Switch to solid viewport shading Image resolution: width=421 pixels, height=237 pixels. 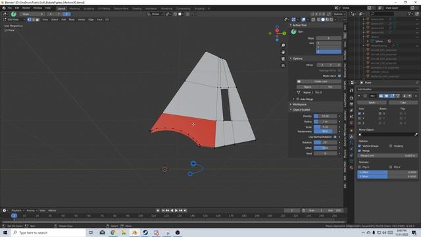coord(323,20)
